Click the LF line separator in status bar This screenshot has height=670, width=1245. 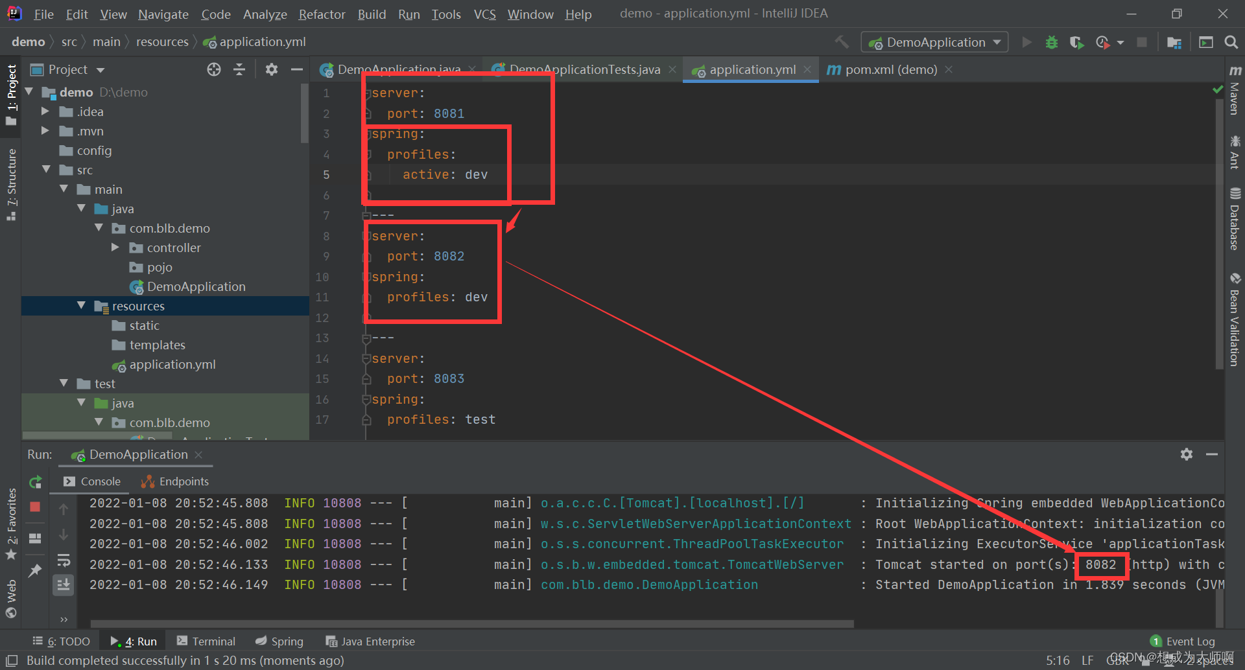[x=1087, y=660]
